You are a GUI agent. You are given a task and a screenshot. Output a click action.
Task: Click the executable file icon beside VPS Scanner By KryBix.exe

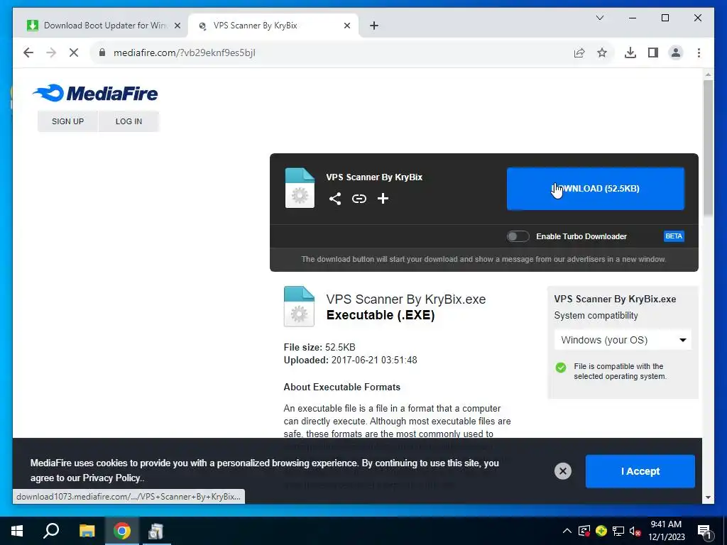(x=299, y=307)
